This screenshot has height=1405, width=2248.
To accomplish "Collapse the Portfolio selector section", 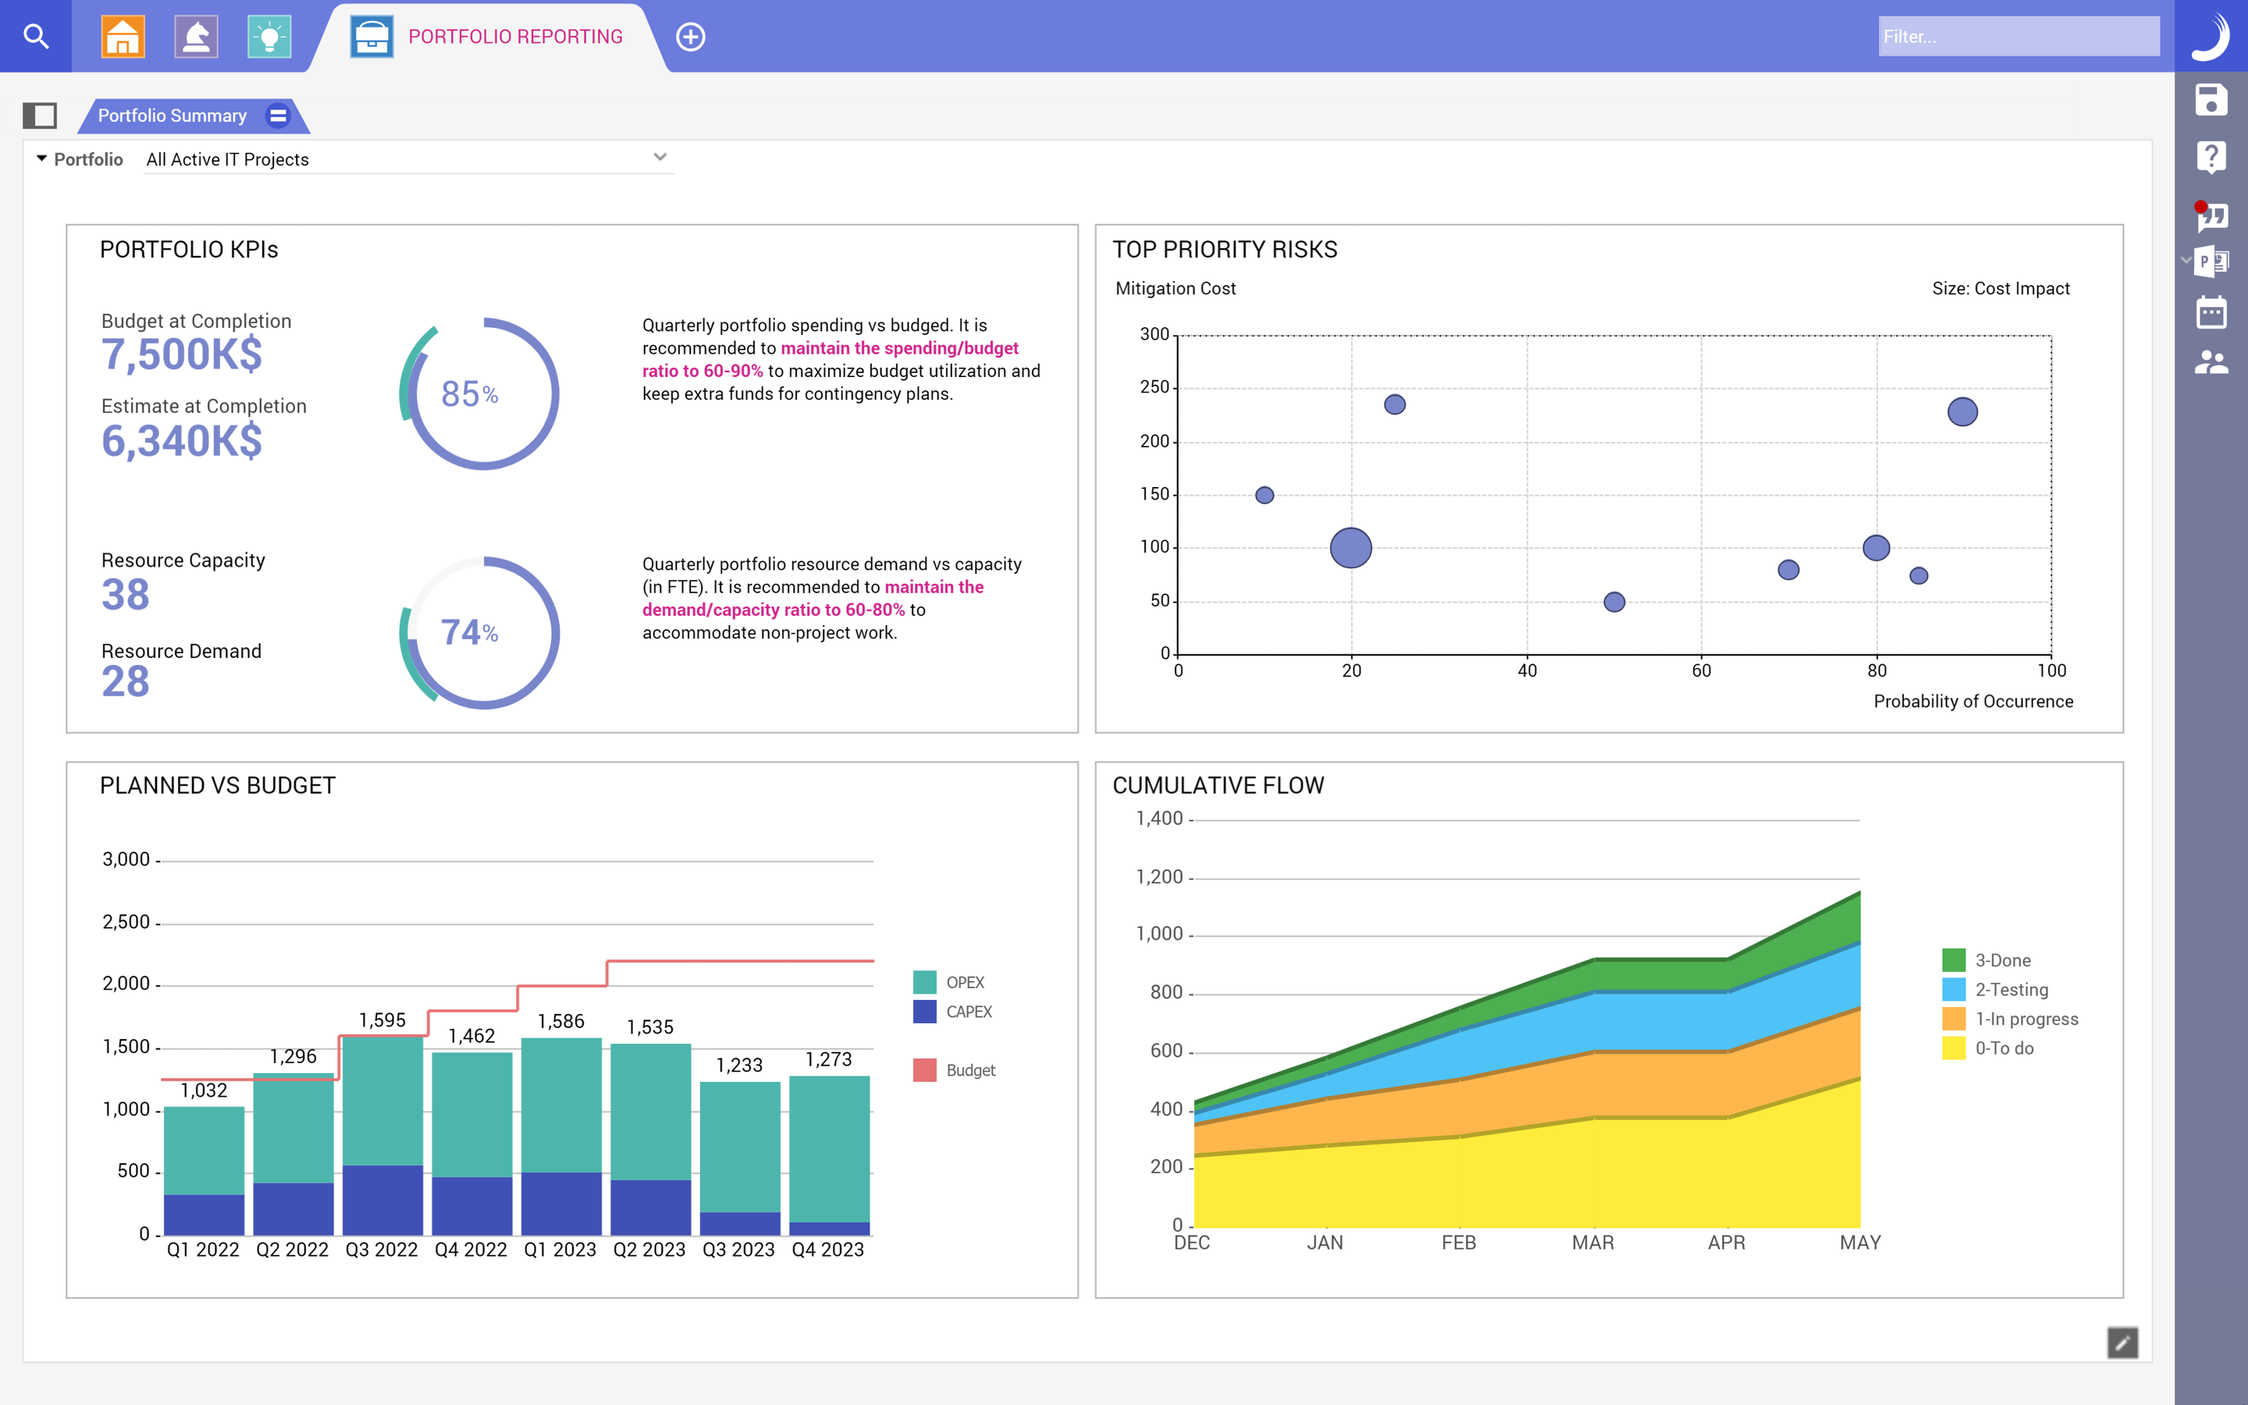I will [41, 158].
